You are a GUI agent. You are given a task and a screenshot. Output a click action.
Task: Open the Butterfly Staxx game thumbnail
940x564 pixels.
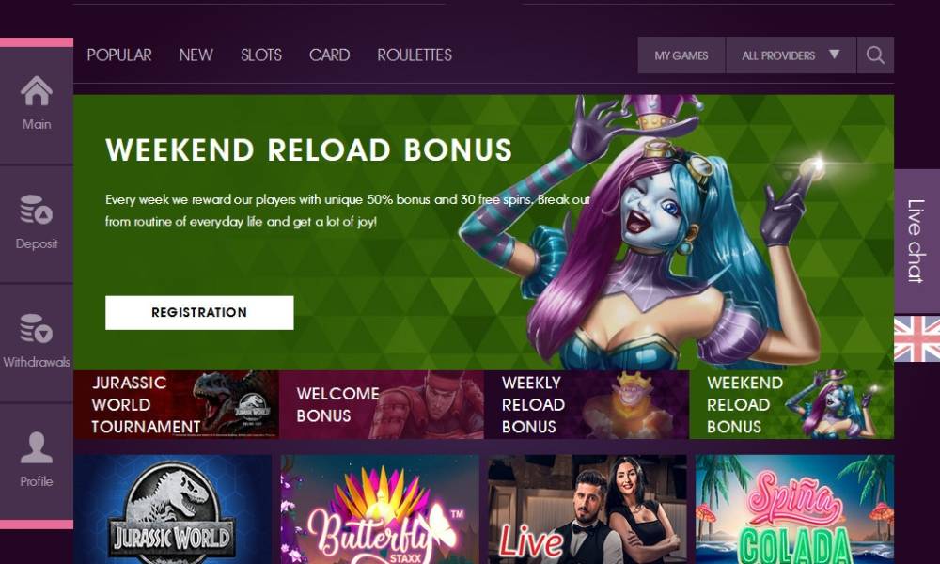point(380,509)
